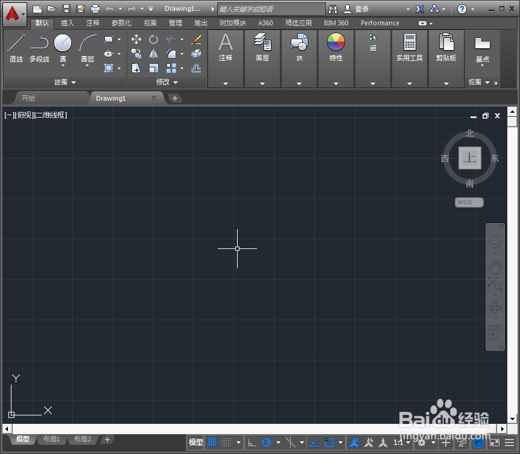The width and height of the screenshot is (520, 454).
Task: Click the 上 (Top) face of the ViewCube
Action: coord(469,158)
